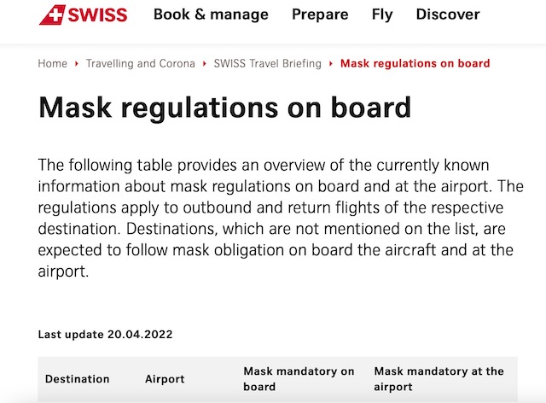Go to the Home breadcrumb link
This screenshot has width=546, height=403.
53,63
